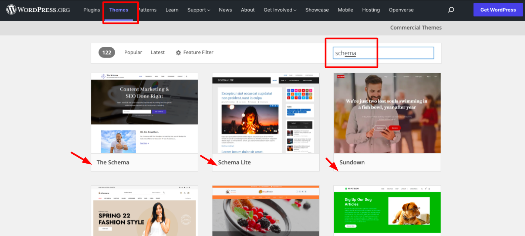Open the Patterns menu item
The image size is (525, 236).
147,10
